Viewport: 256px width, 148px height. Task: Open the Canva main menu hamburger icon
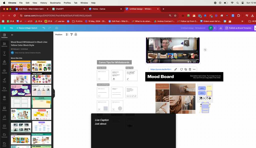tap(4, 28)
